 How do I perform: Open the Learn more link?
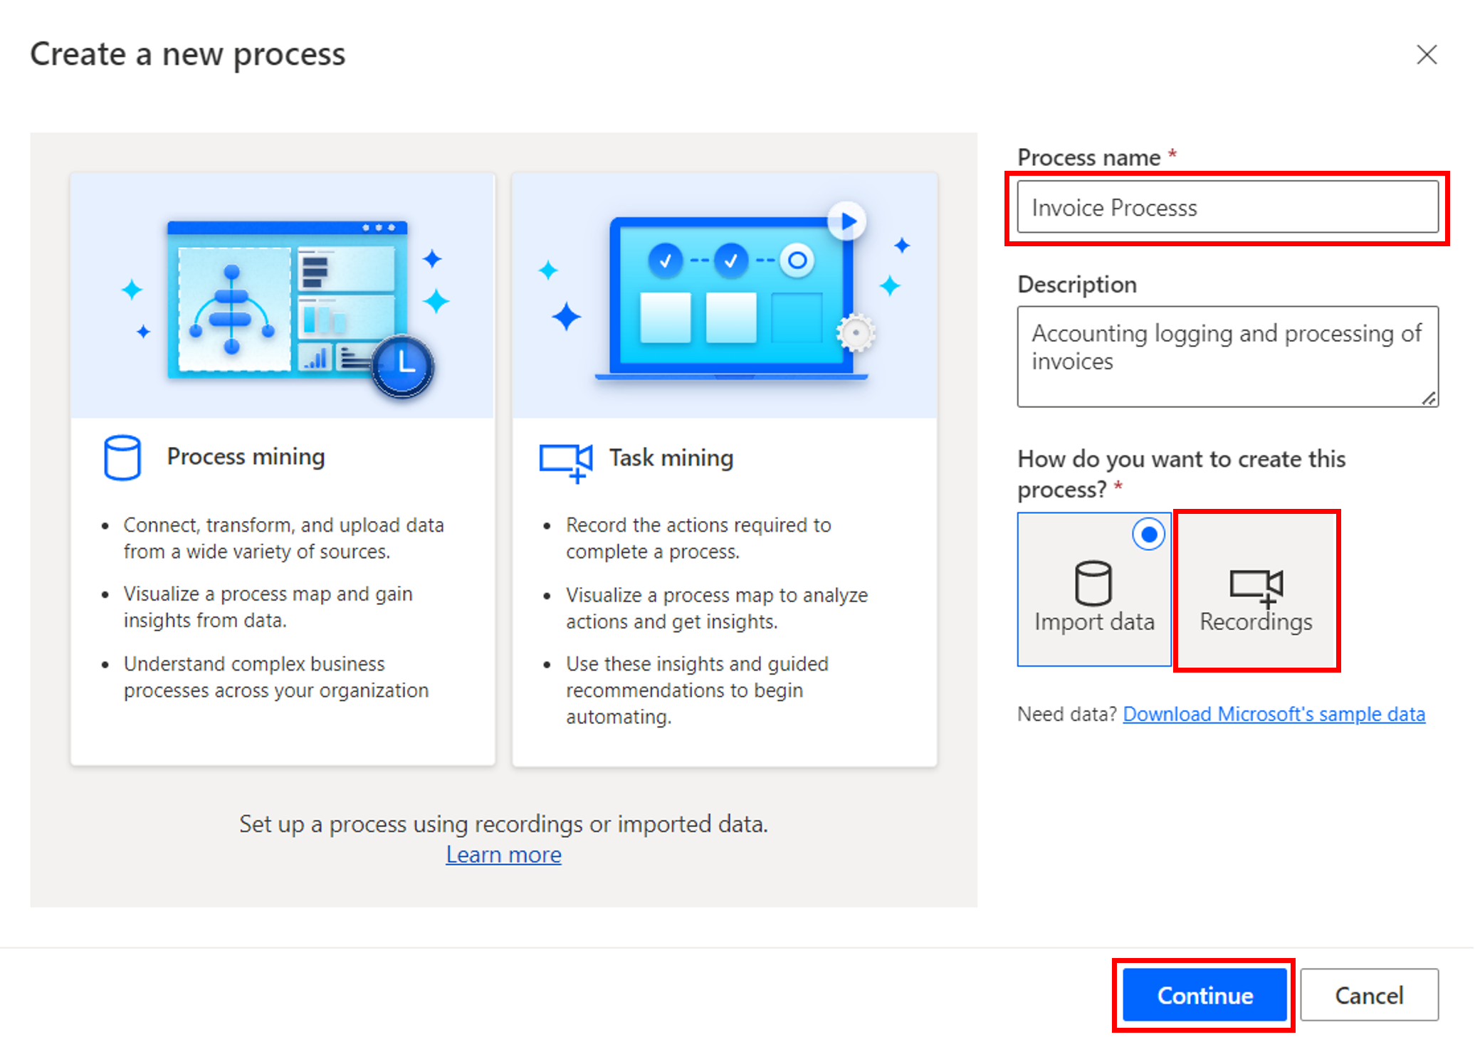[503, 853]
